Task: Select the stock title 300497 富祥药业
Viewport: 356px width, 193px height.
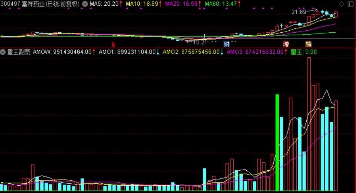Action: coord(40,4)
